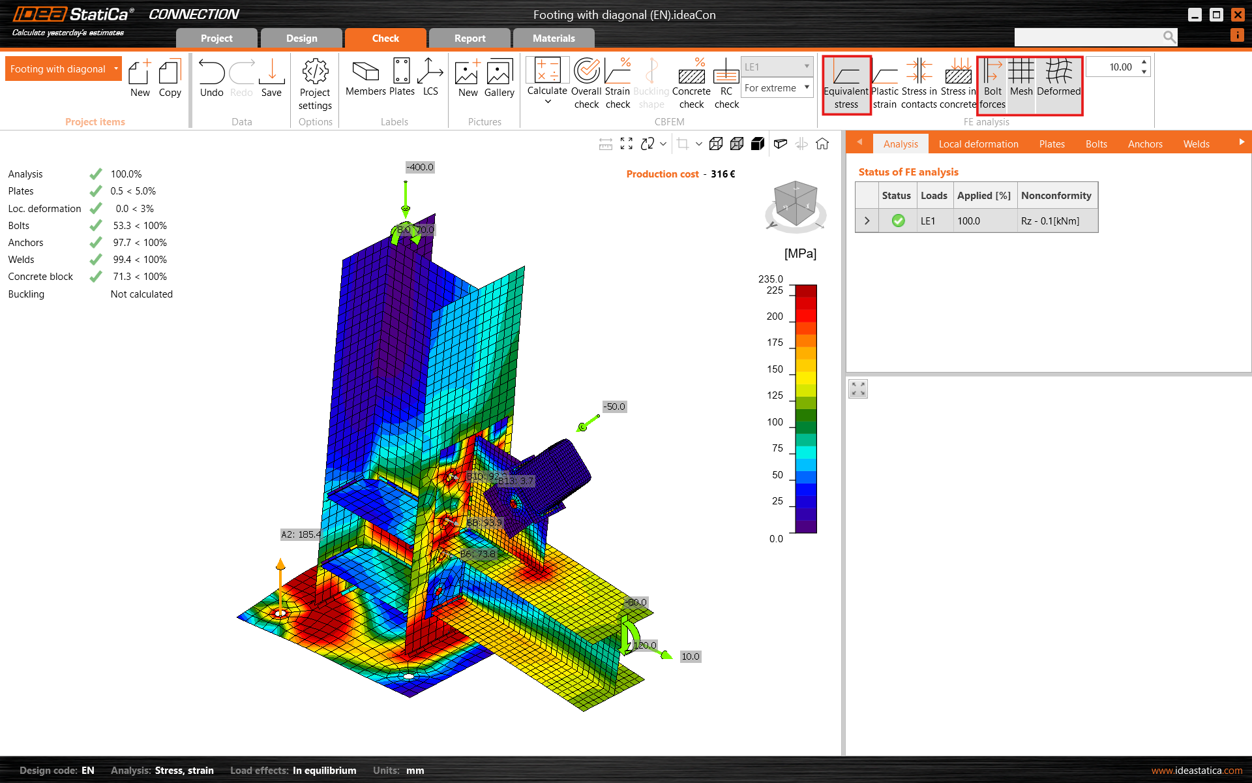Open the rotation mode dropdown
Screen dimensions: 1252x783
pos(663,144)
